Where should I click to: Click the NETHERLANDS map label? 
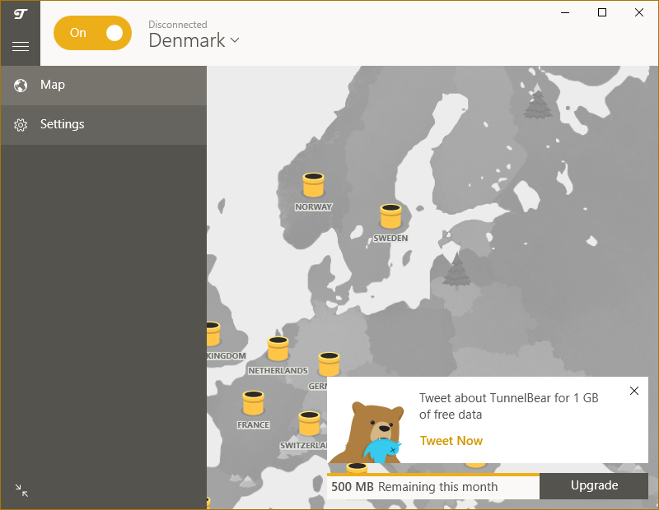pos(278,371)
